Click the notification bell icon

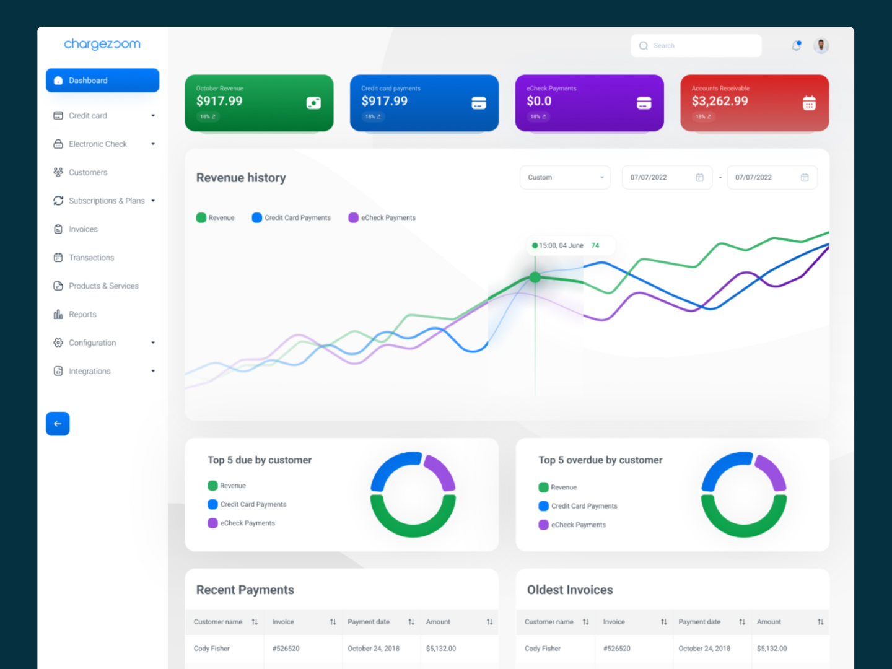(797, 45)
